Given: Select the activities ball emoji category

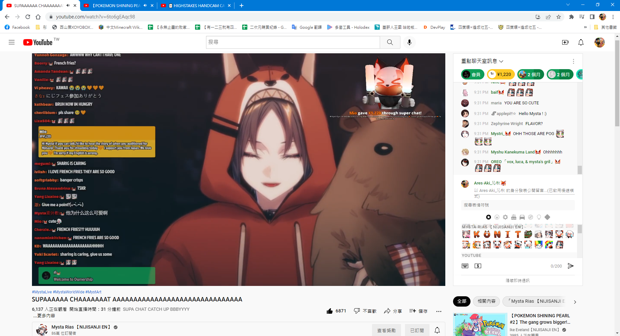Looking at the screenshot, I should point(531,217).
